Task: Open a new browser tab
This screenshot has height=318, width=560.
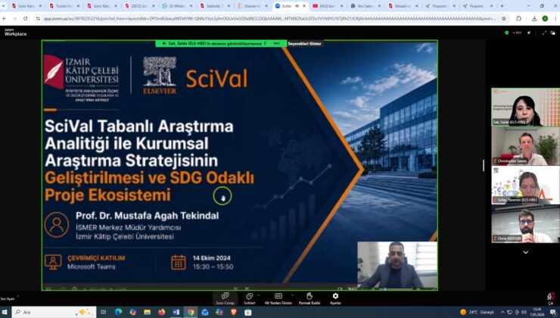Action: (x=502, y=6)
